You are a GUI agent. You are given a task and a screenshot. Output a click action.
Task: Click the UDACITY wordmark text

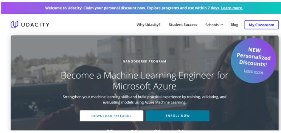click(35, 25)
